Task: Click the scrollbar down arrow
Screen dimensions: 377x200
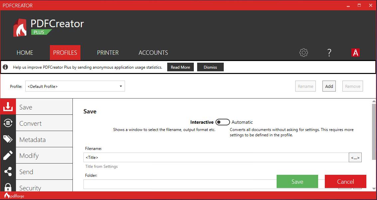Action: click(x=374, y=188)
